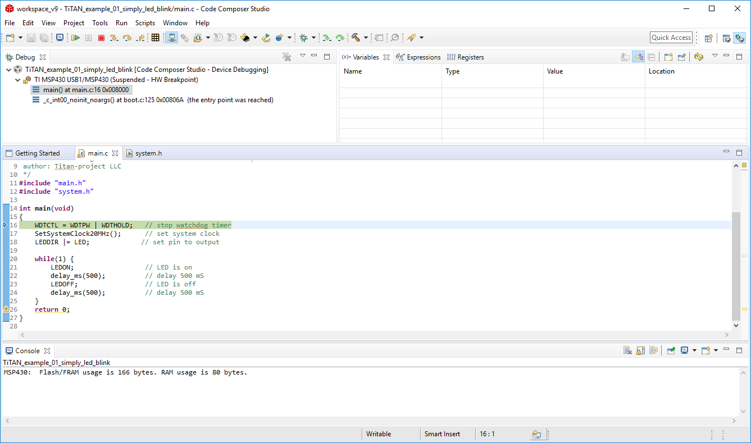This screenshot has width=751, height=443.
Task: Click the CPU reset toolbar icon
Action: [x=245, y=38]
